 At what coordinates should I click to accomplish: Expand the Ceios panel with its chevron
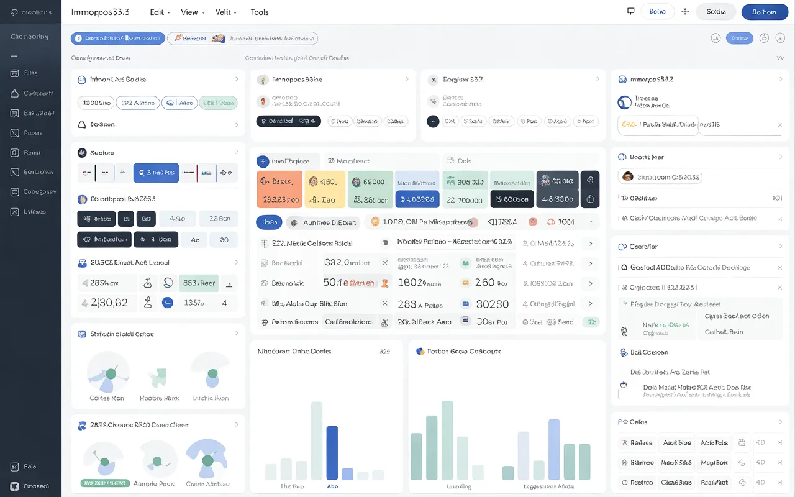point(780,422)
